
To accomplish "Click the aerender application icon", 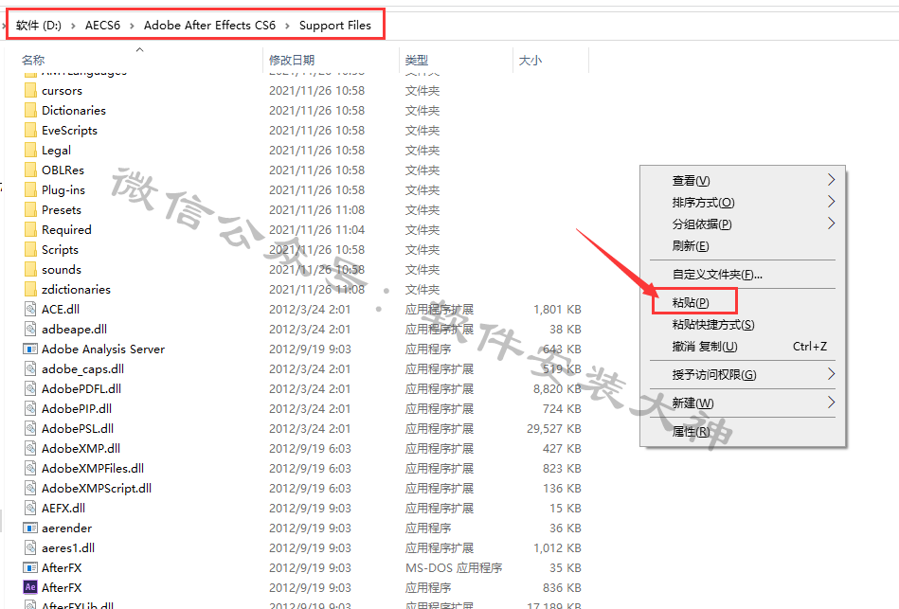I will point(30,528).
